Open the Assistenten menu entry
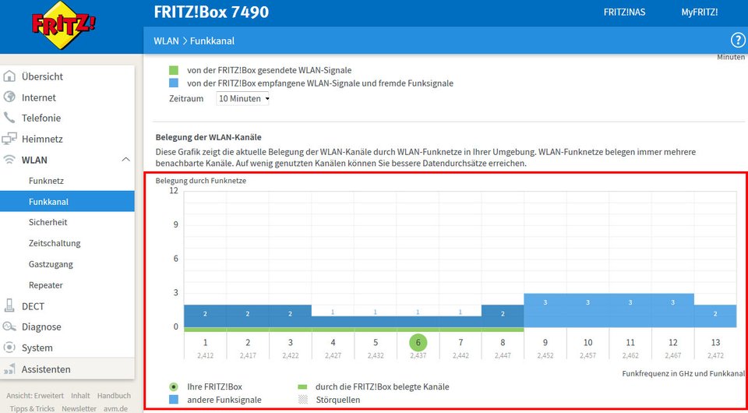Screen dimensions: 748x413 click(x=46, y=369)
